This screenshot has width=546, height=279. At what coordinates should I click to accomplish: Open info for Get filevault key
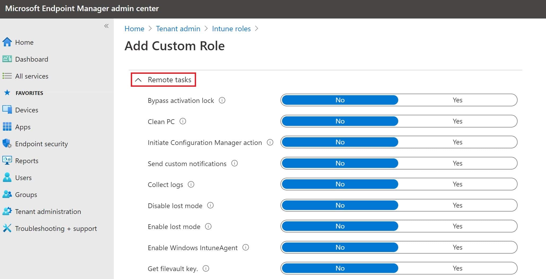click(206, 268)
